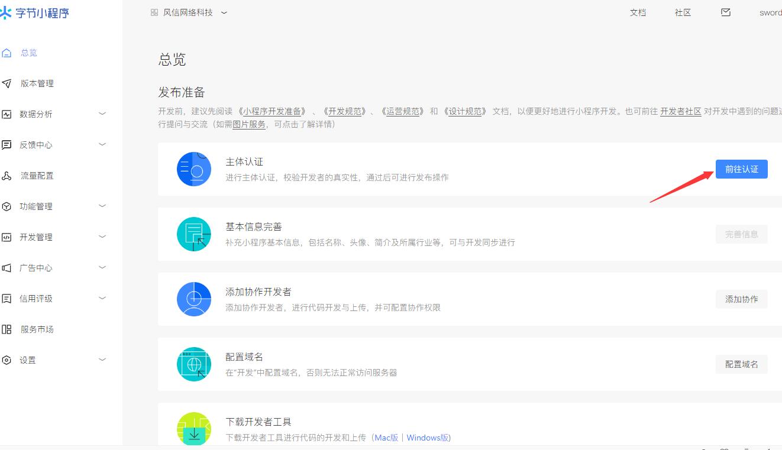Open 文档 in the top navigation
The image size is (782, 450).
[x=638, y=12]
